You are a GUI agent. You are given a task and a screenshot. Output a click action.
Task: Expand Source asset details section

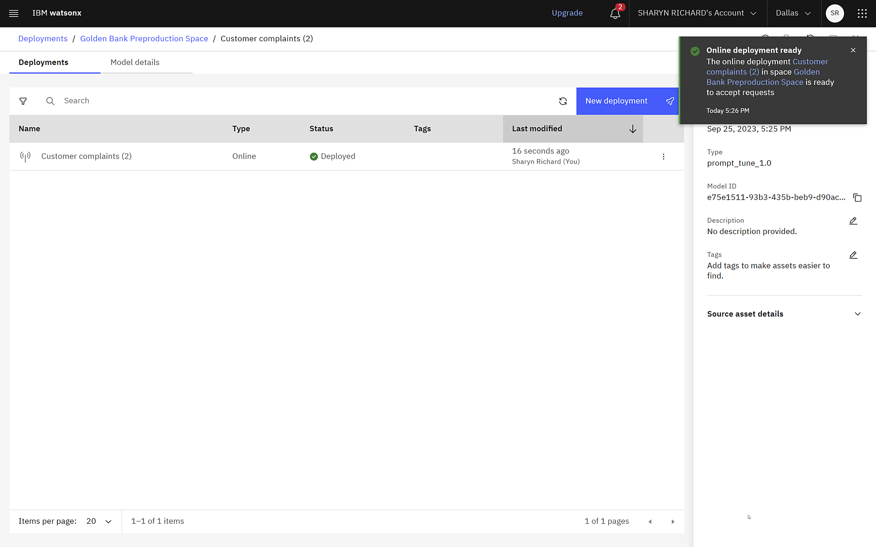(x=857, y=314)
